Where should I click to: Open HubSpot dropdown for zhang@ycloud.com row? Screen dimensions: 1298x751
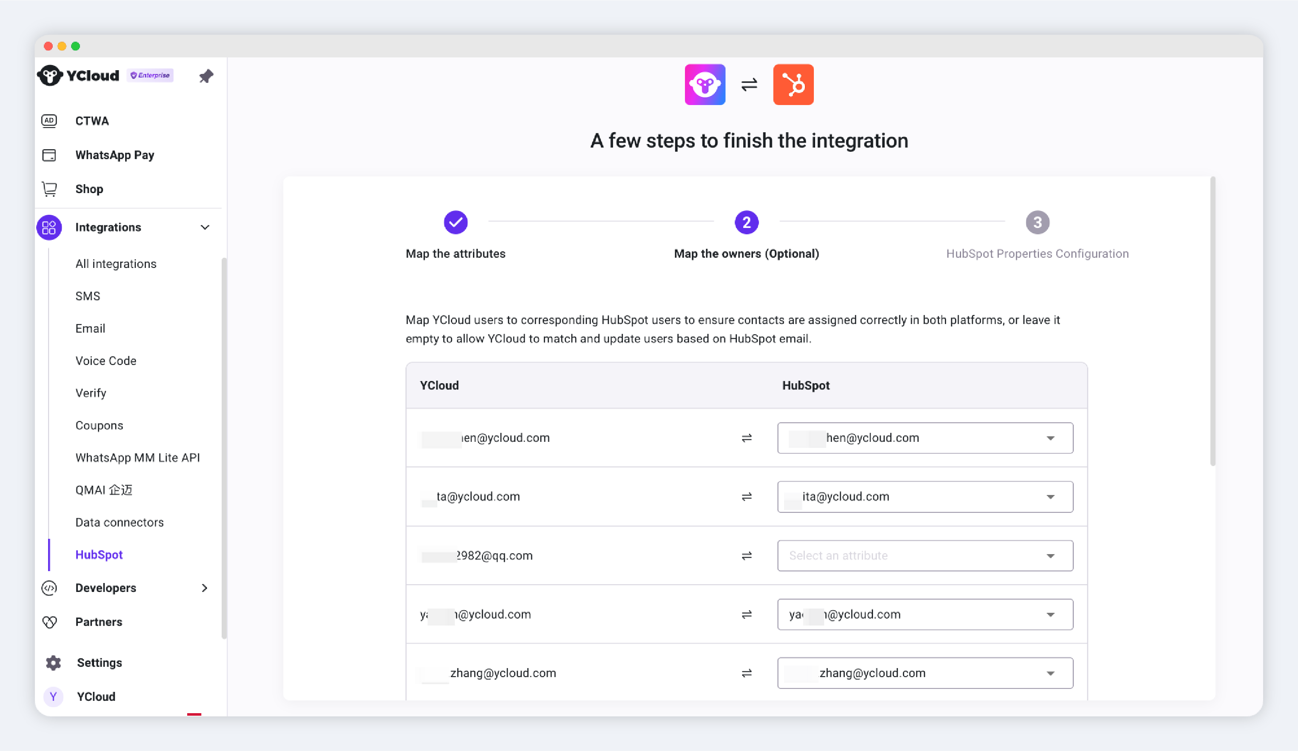(924, 673)
